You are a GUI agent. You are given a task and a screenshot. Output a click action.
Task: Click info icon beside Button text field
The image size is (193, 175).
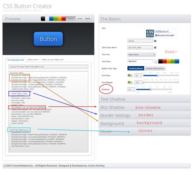[155, 41]
